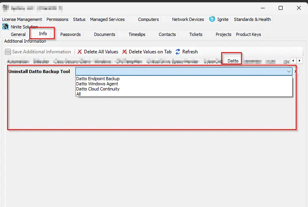Viewport: 308px width, 207px height.
Task: Click the Ignite globe icon
Action: [212, 19]
